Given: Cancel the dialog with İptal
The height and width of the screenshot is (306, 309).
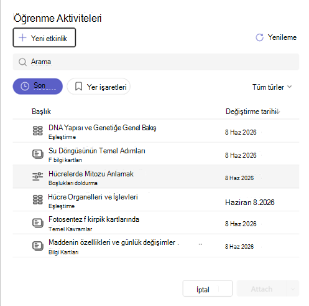Looking at the screenshot, I should pyautogui.click(x=208, y=289).
